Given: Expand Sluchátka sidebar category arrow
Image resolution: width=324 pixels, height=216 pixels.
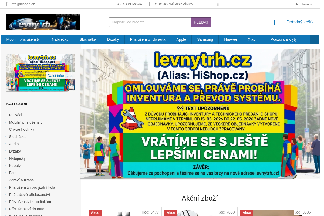Looking at the screenshot, I should point(5,137).
